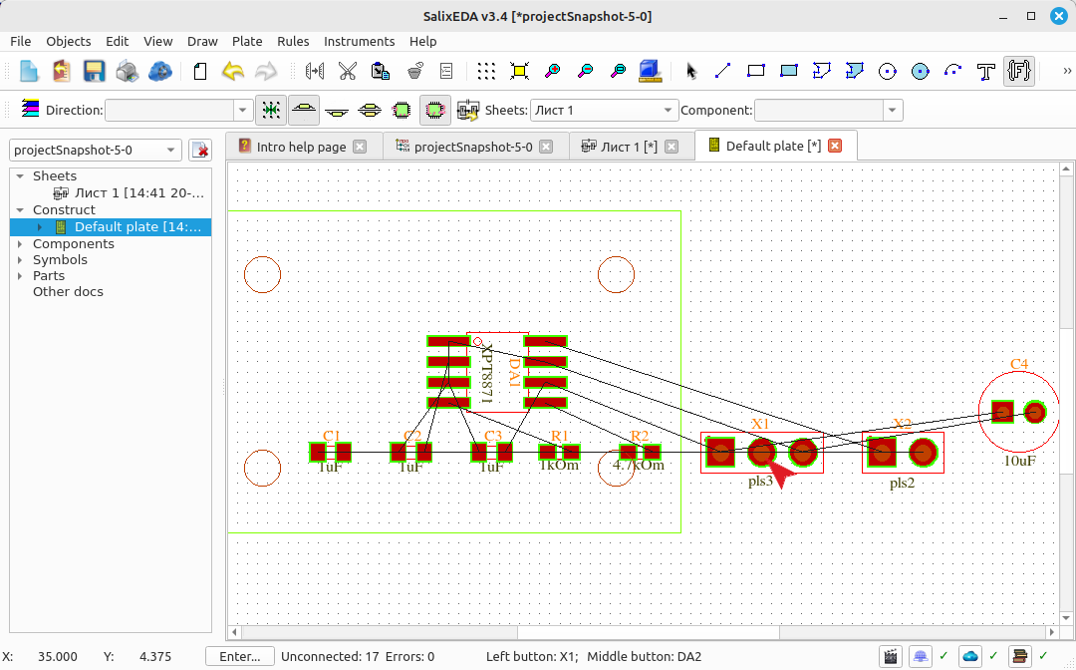The width and height of the screenshot is (1076, 670).
Task: Toggle the bottom-side component view button
Action: pos(337,110)
